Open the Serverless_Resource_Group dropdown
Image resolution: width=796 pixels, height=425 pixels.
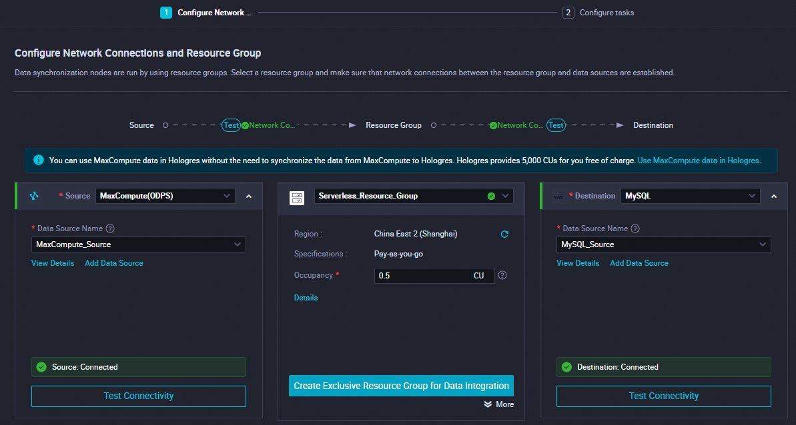click(414, 196)
